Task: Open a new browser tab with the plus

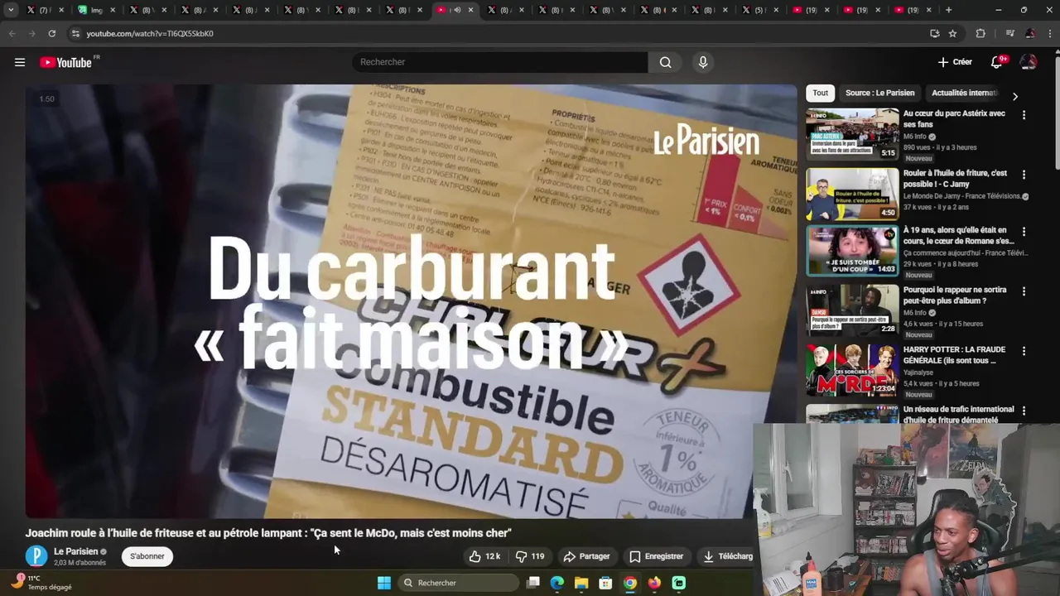Action: (x=949, y=10)
